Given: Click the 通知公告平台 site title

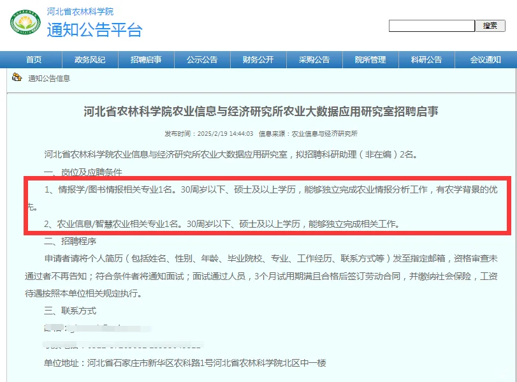Looking at the screenshot, I should coord(94,30).
